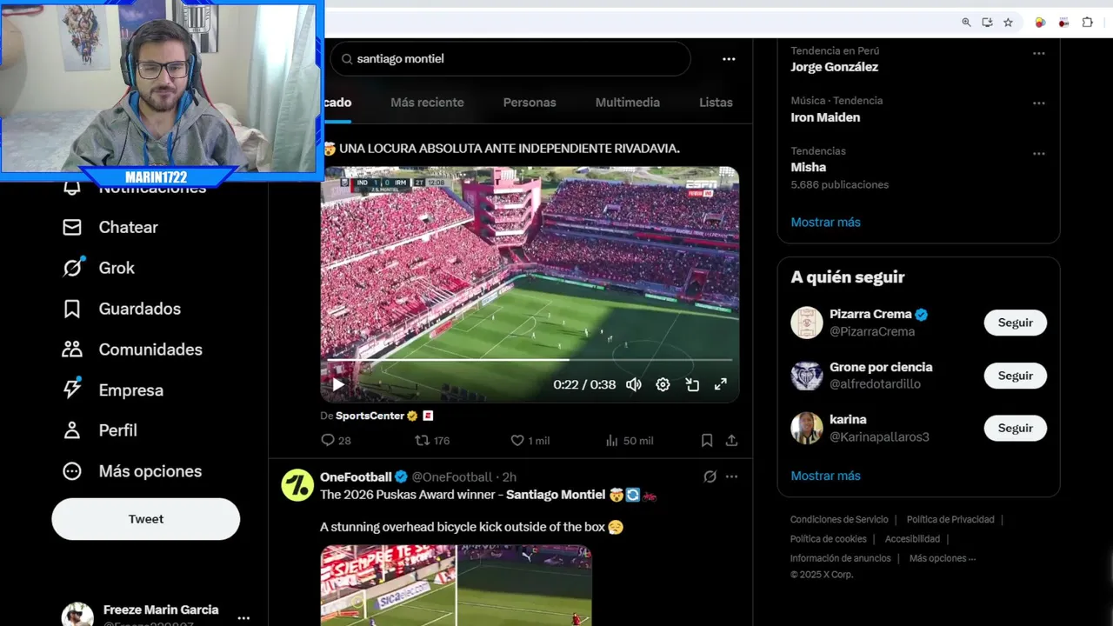The image size is (1113, 626).
Task: Click browser install app icon
Action: [x=987, y=23]
